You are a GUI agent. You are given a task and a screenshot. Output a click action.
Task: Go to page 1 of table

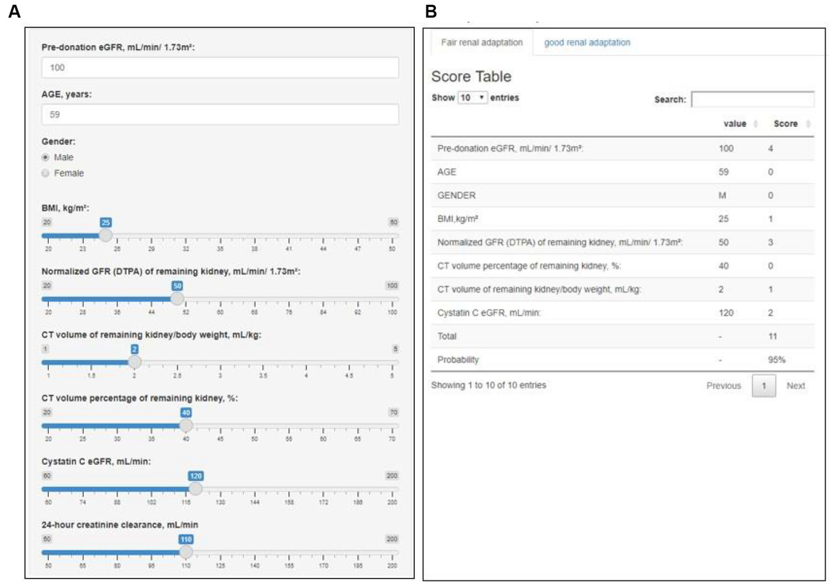click(x=763, y=385)
